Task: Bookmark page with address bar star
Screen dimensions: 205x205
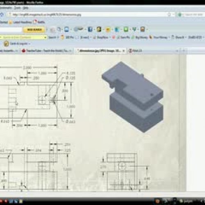Action: coord(169,15)
